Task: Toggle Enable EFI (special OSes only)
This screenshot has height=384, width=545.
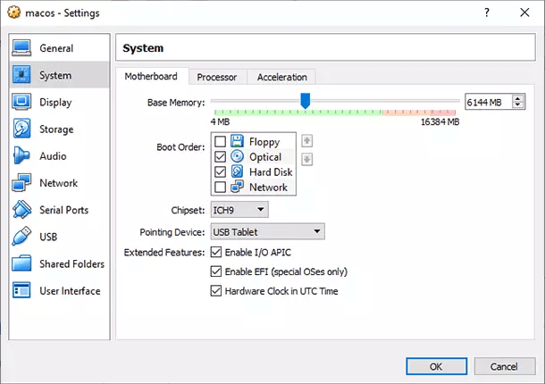Action: [x=216, y=271]
